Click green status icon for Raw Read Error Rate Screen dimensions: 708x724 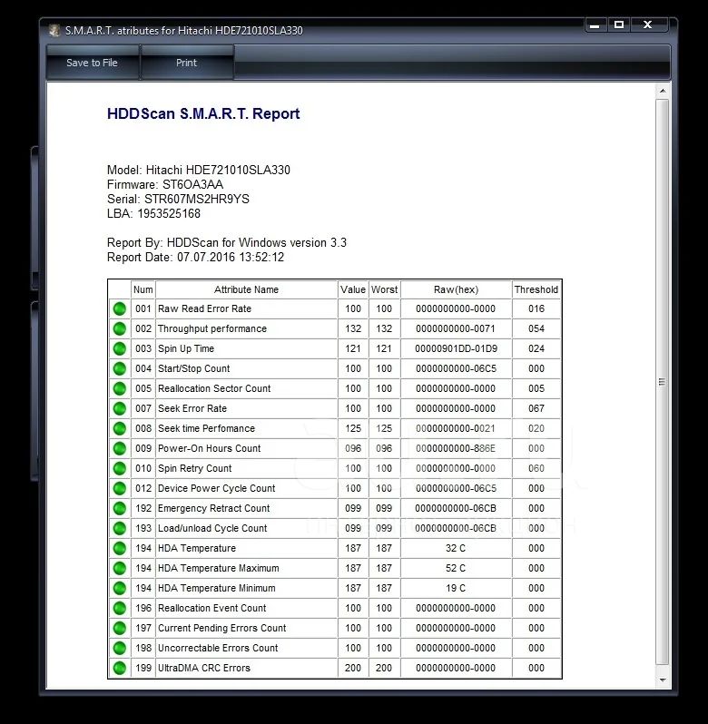(x=120, y=308)
